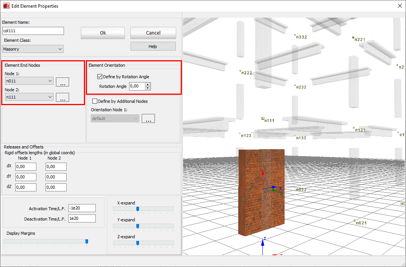Enable Define by Additional Nodes checkbox

tap(95, 101)
